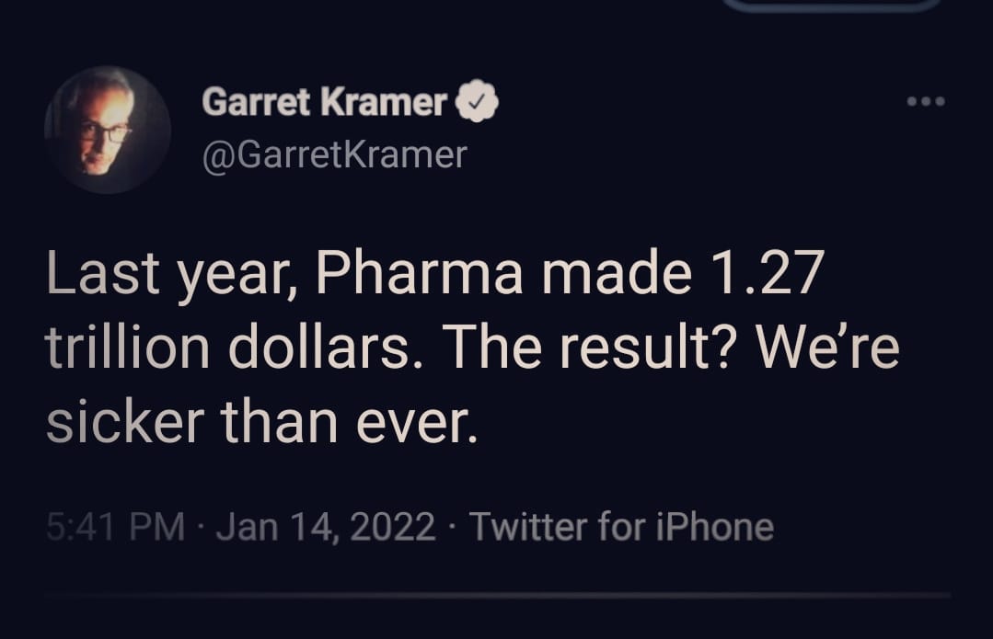
Task: Click the word "Pharma" in the tweet
Action: pos(420,276)
